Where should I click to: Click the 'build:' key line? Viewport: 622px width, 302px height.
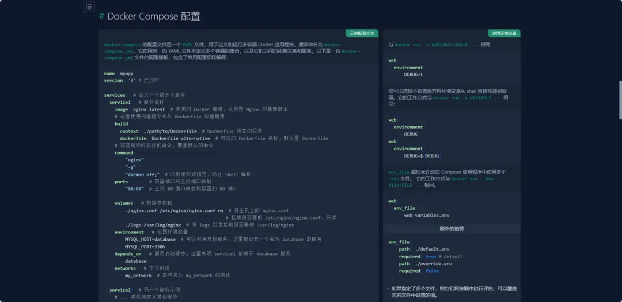click(x=122, y=124)
